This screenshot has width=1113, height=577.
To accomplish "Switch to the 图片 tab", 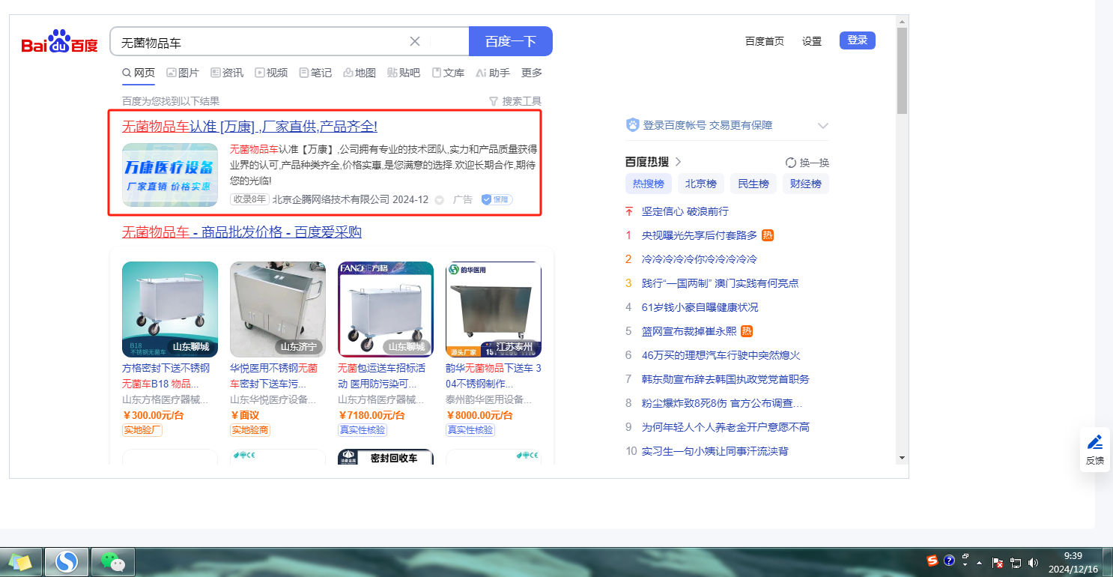I will 183,73.
